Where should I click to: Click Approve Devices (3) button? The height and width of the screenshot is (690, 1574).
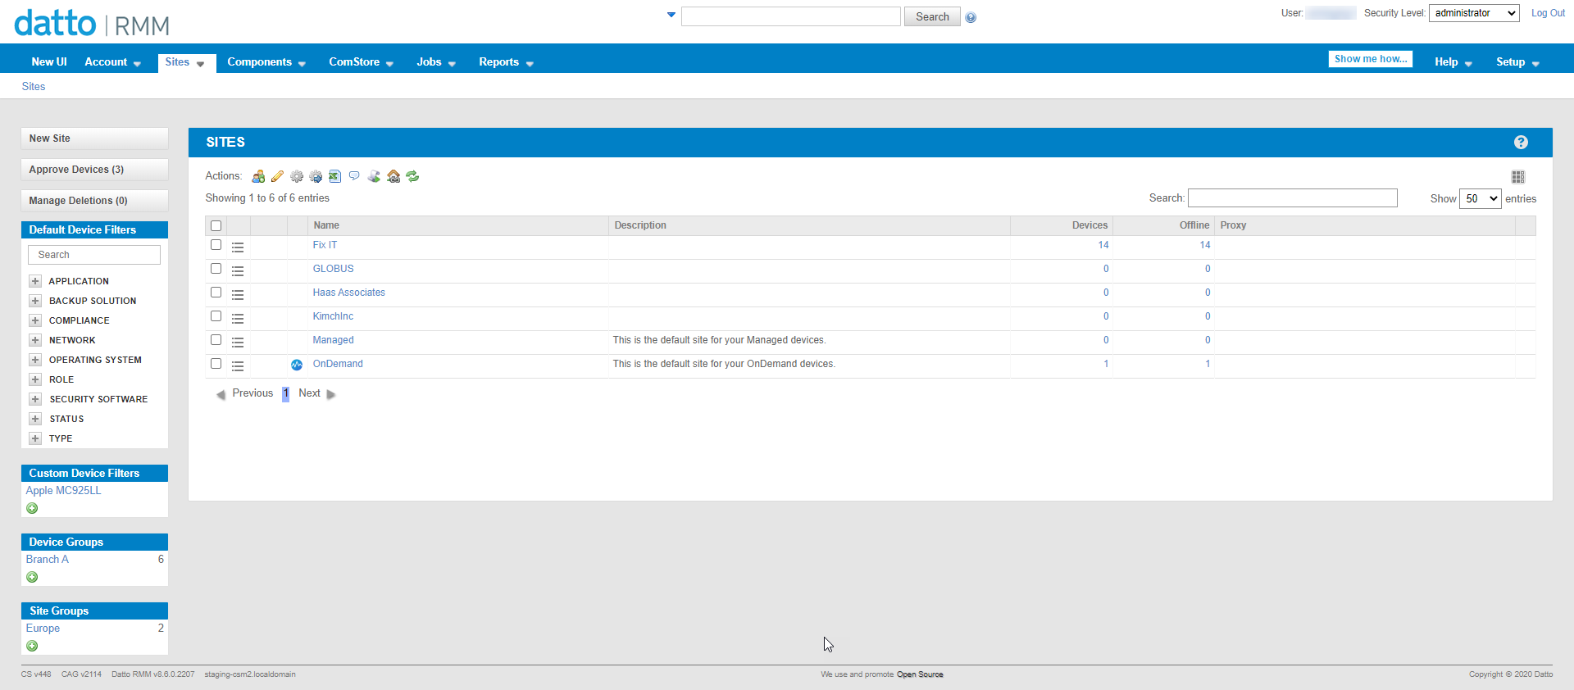click(94, 170)
